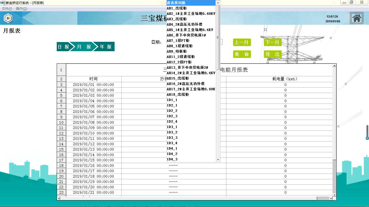This screenshot has height=207, width=369.
Task: Select row header 11 in the table
Action: (x=61, y=128)
